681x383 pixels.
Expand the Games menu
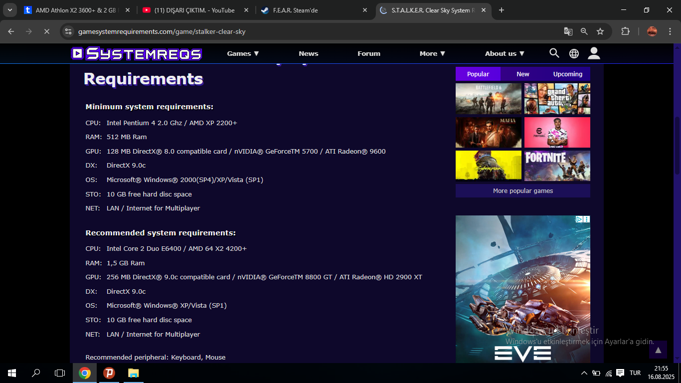click(x=243, y=53)
